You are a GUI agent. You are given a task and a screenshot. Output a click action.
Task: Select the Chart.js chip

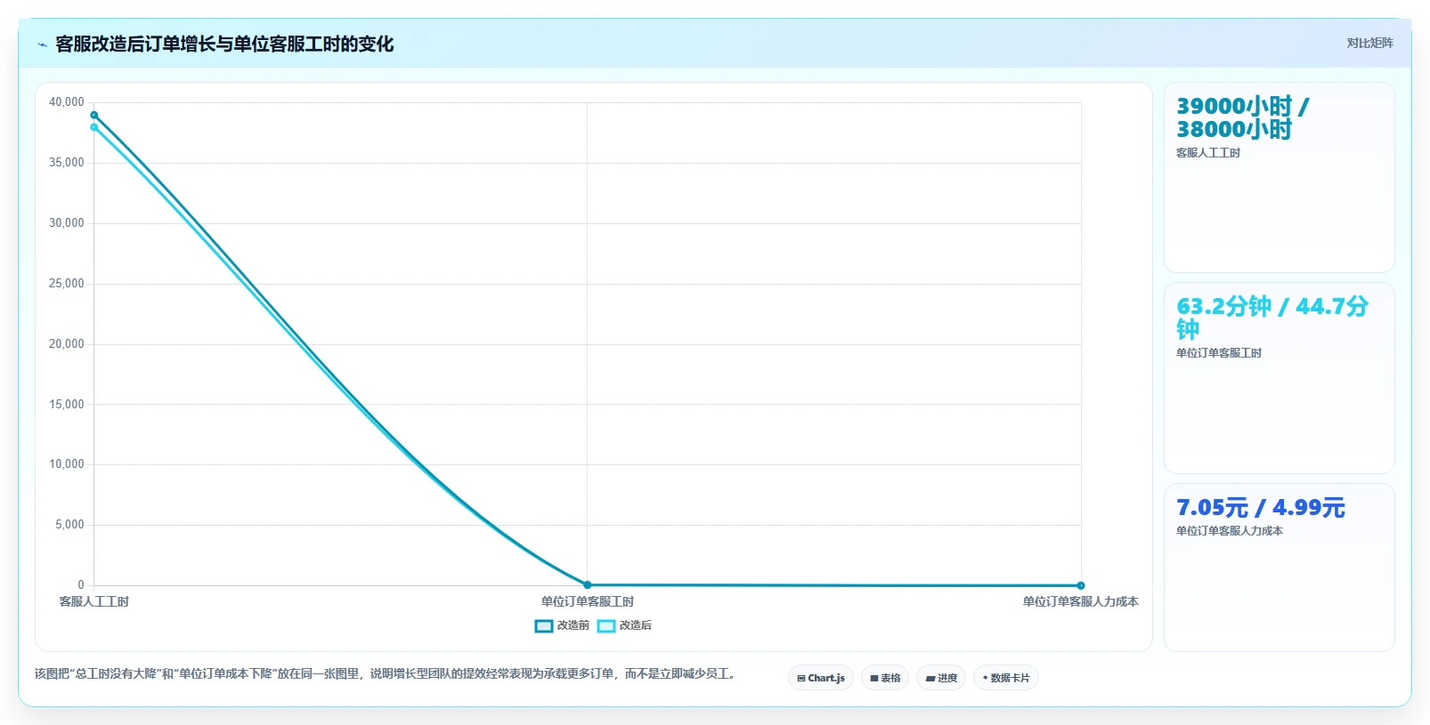pyautogui.click(x=821, y=678)
